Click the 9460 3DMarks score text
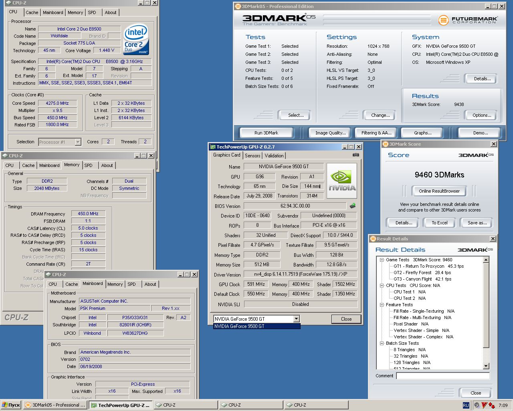The height and width of the screenshot is (411, 513). (439, 175)
